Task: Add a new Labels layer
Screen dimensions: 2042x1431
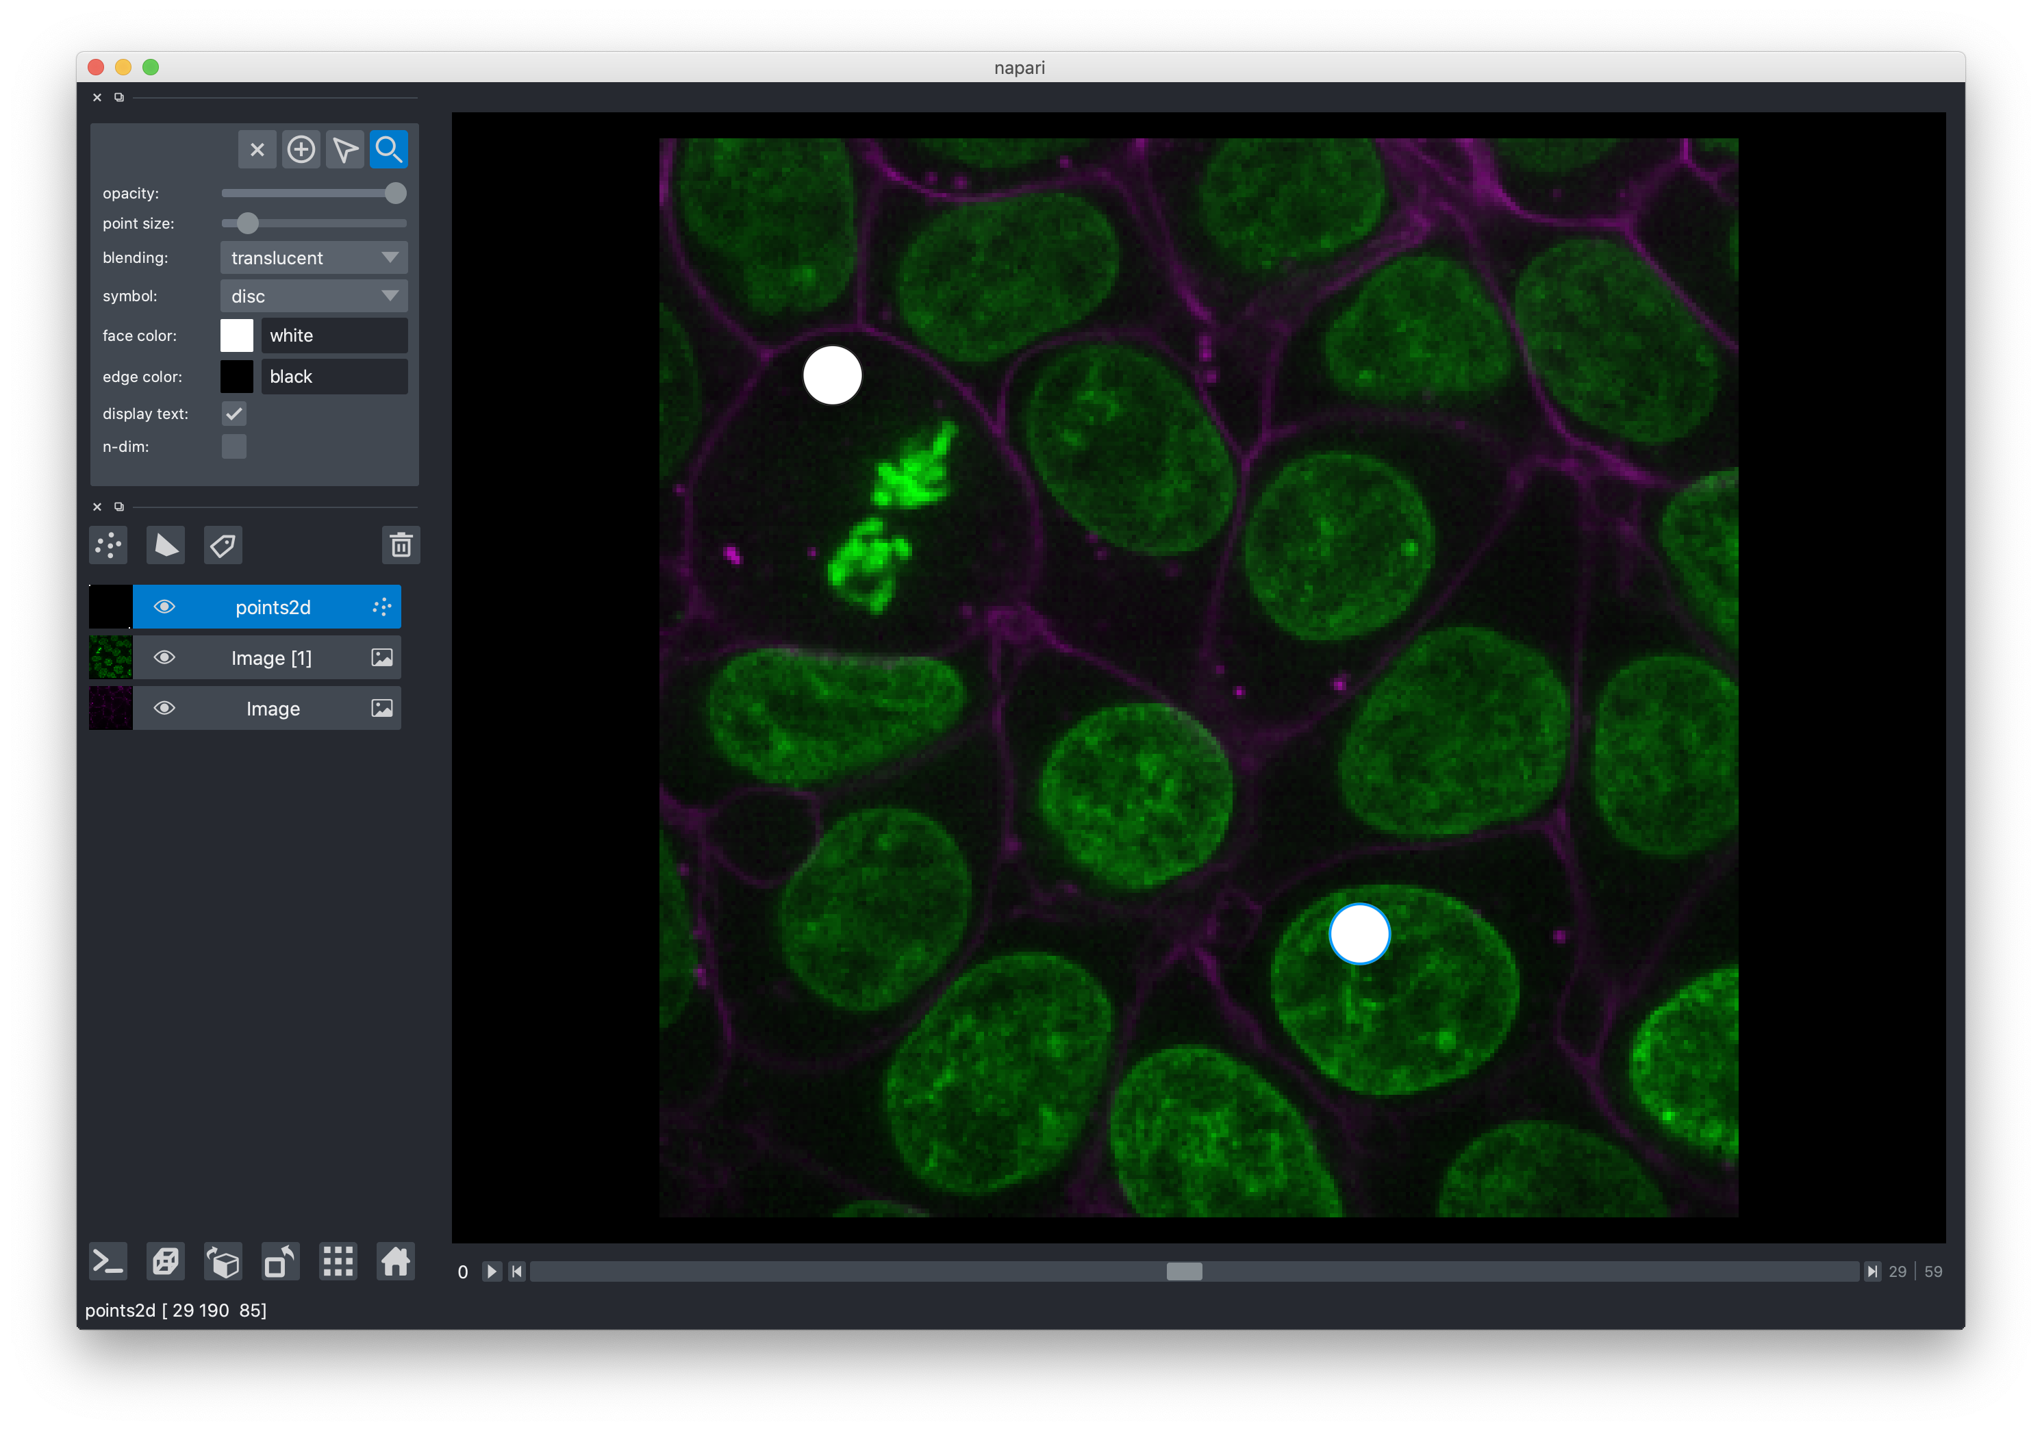Action: 223,545
